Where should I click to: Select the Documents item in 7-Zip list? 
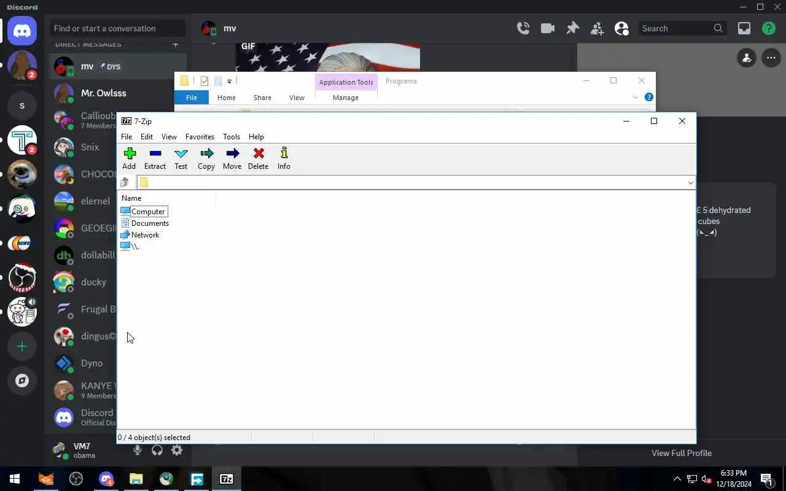[x=145, y=223]
